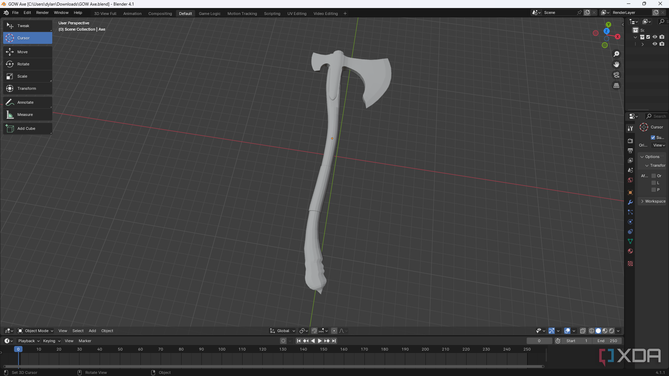Toggle the P axis checkbox

653,190
